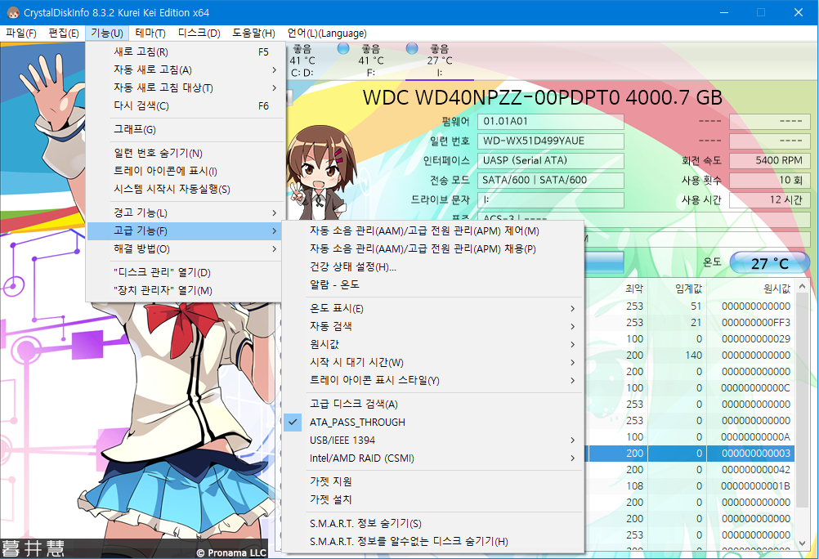Toggle 일련 번호 숨기기(N) option
The image size is (819, 559).
pos(186,153)
